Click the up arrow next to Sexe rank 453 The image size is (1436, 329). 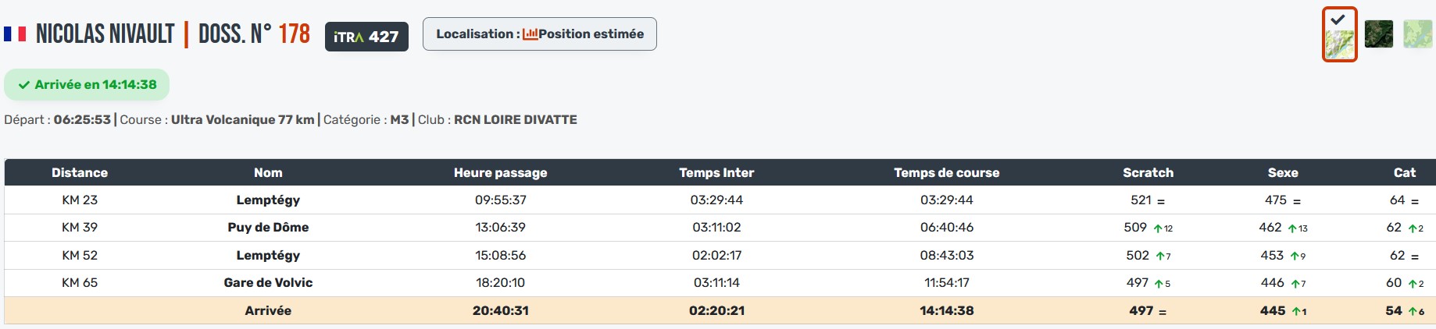click(x=1294, y=256)
